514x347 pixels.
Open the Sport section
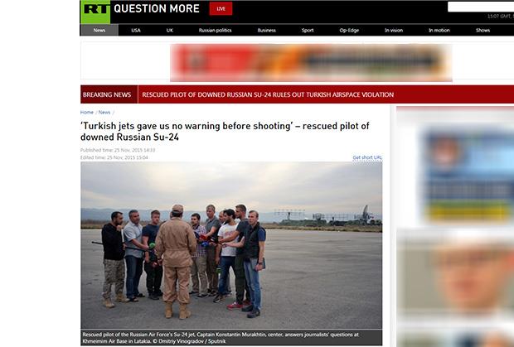[308, 30]
